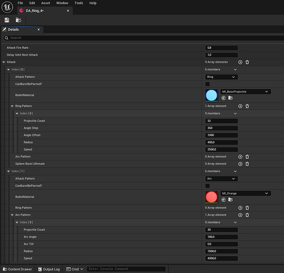This screenshot has height=273, width=284.
Task: Add element to Index 1 Arc Pattern array
Action: (240, 215)
